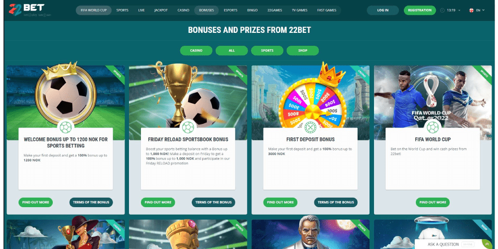Image resolution: width=498 pixels, height=249 pixels.
Task: Click the clock icon beside 13:19
Action: pyautogui.click(x=442, y=10)
